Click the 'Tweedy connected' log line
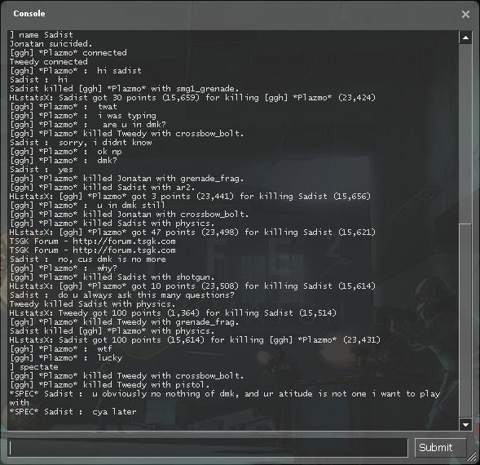 [x=48, y=62]
